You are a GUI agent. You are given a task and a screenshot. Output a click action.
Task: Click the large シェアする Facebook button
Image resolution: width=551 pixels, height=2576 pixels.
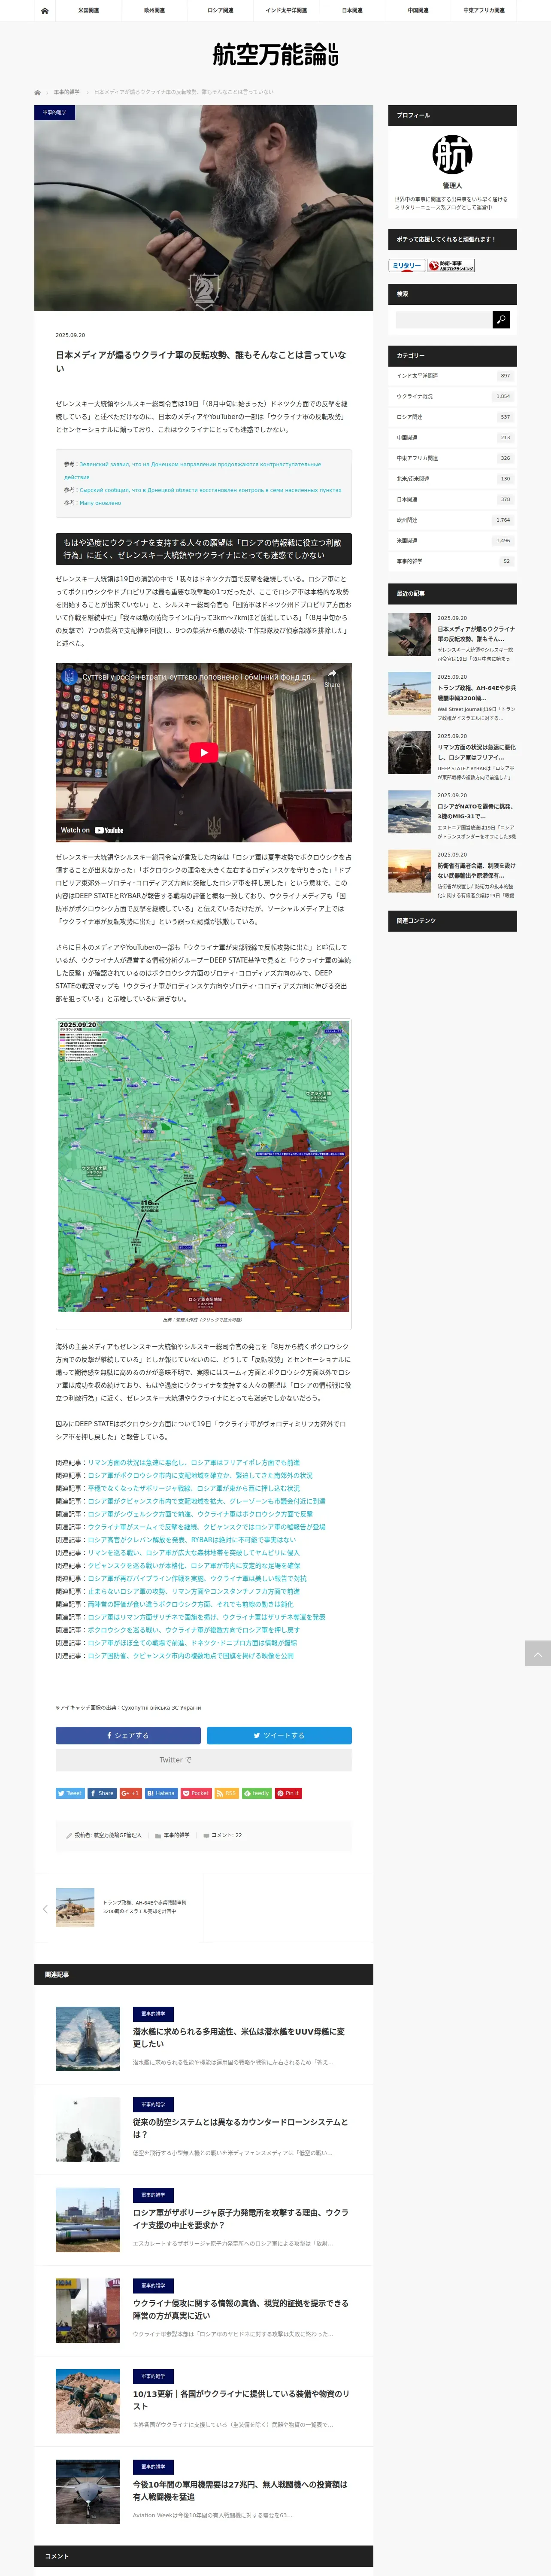point(128,1735)
